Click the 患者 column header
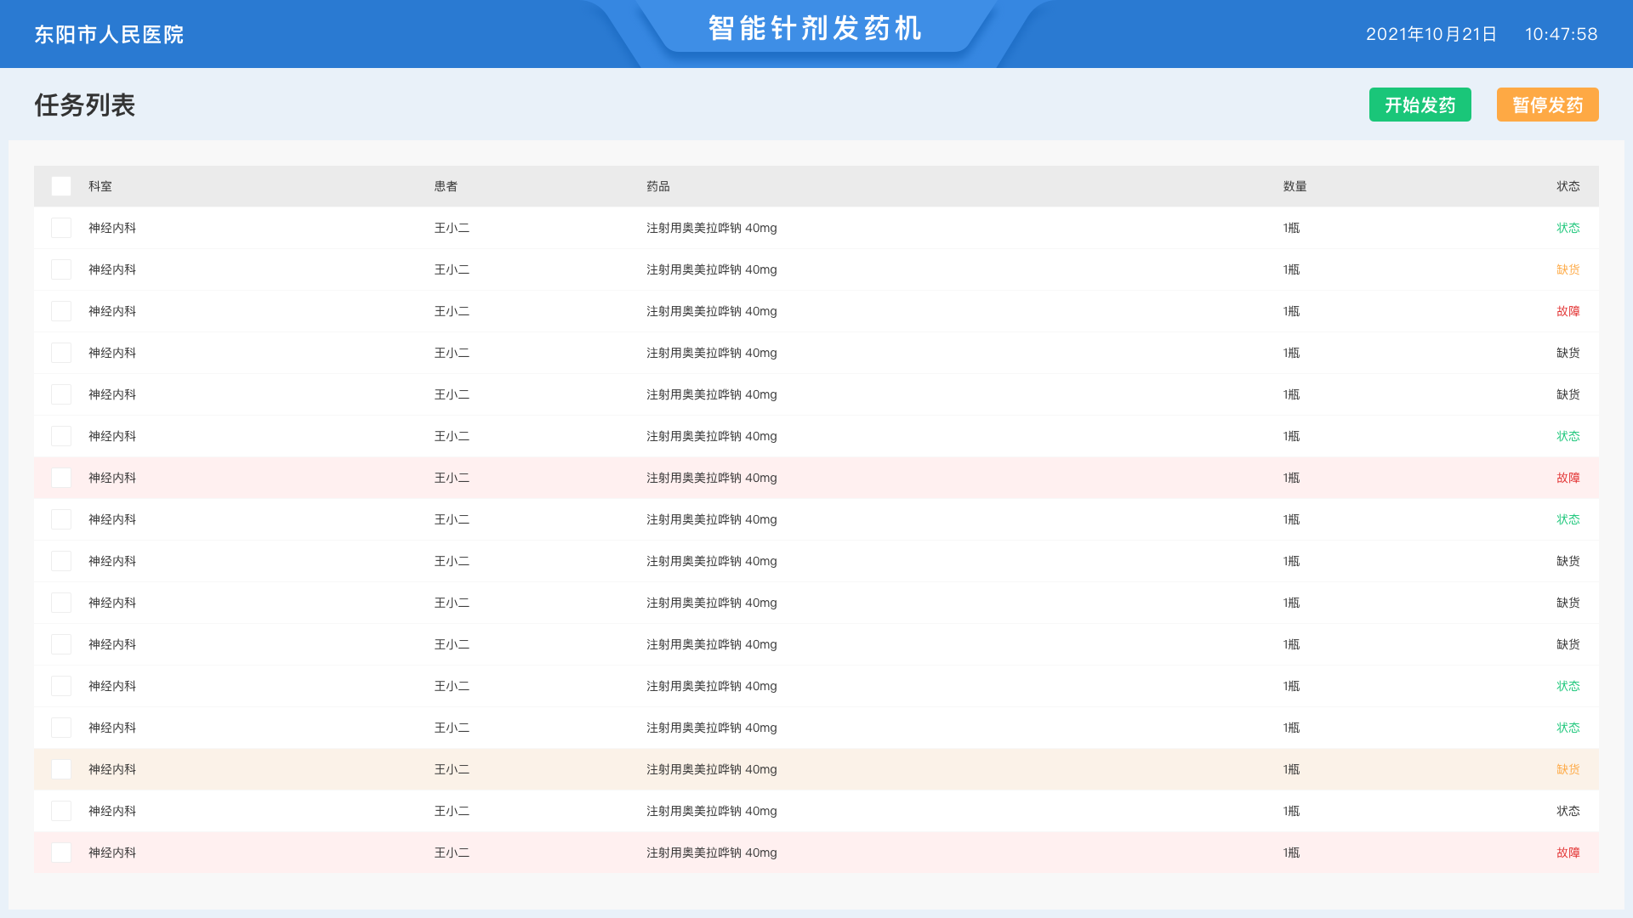 446,186
